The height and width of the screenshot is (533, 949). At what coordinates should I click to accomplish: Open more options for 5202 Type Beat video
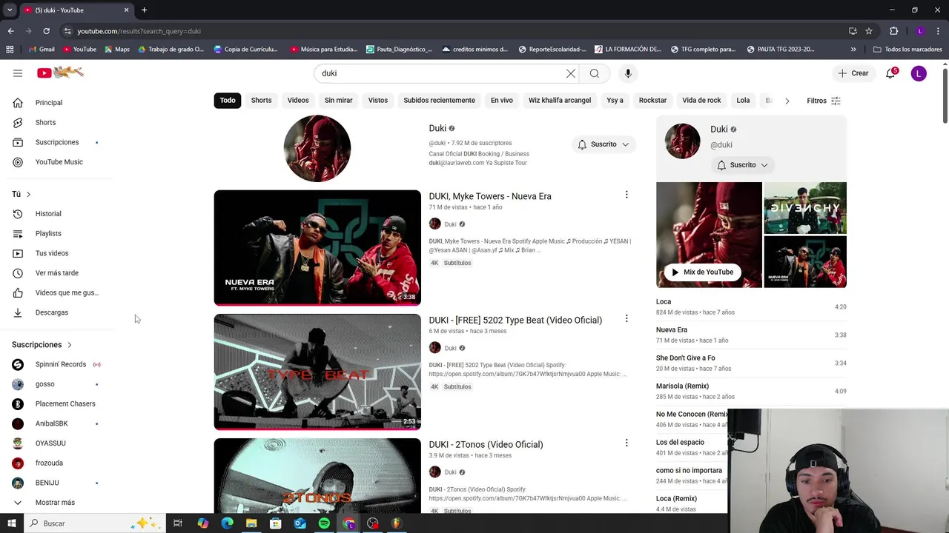(x=626, y=318)
